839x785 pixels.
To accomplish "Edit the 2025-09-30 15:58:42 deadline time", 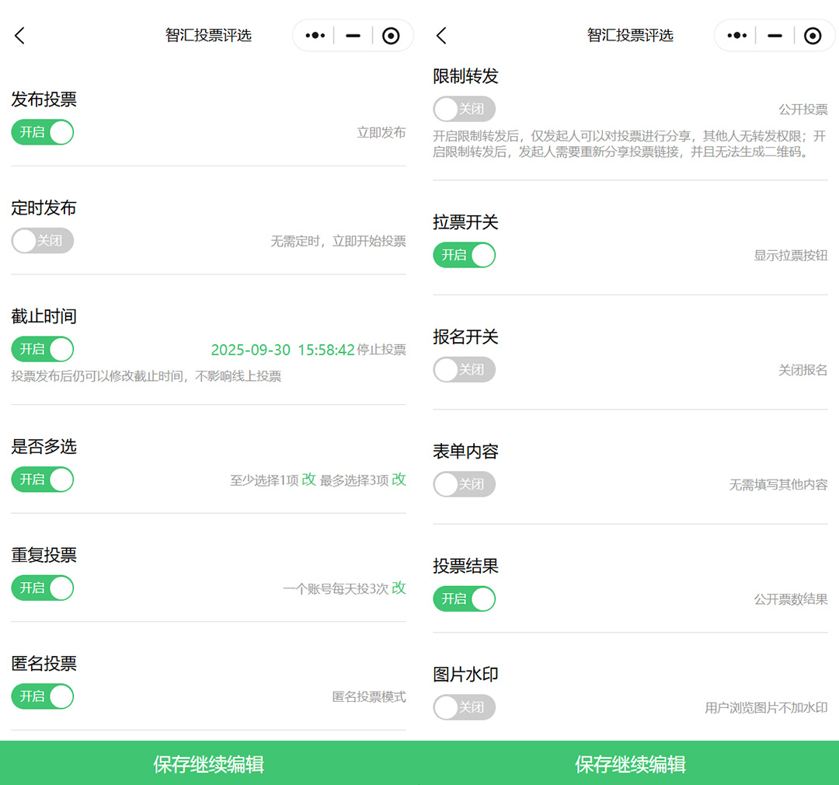I will click(283, 350).
